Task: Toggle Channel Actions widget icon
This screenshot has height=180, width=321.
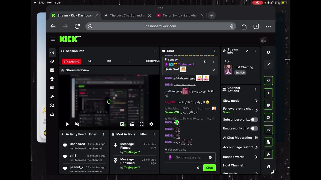Action: (x=268, y=142)
